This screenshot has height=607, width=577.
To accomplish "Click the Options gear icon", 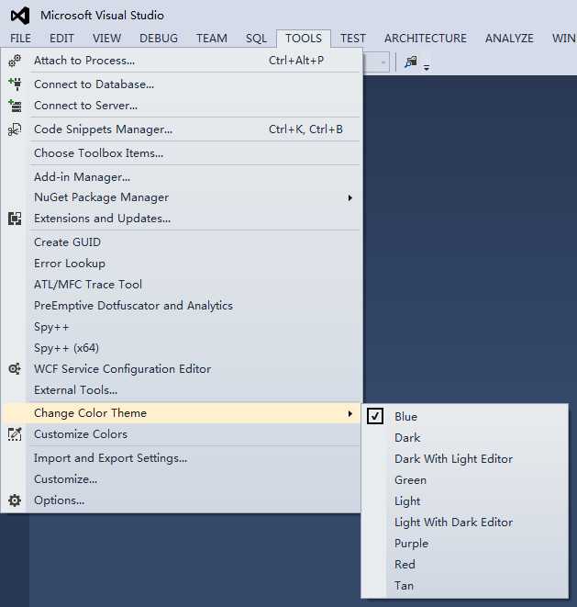I will (15, 500).
